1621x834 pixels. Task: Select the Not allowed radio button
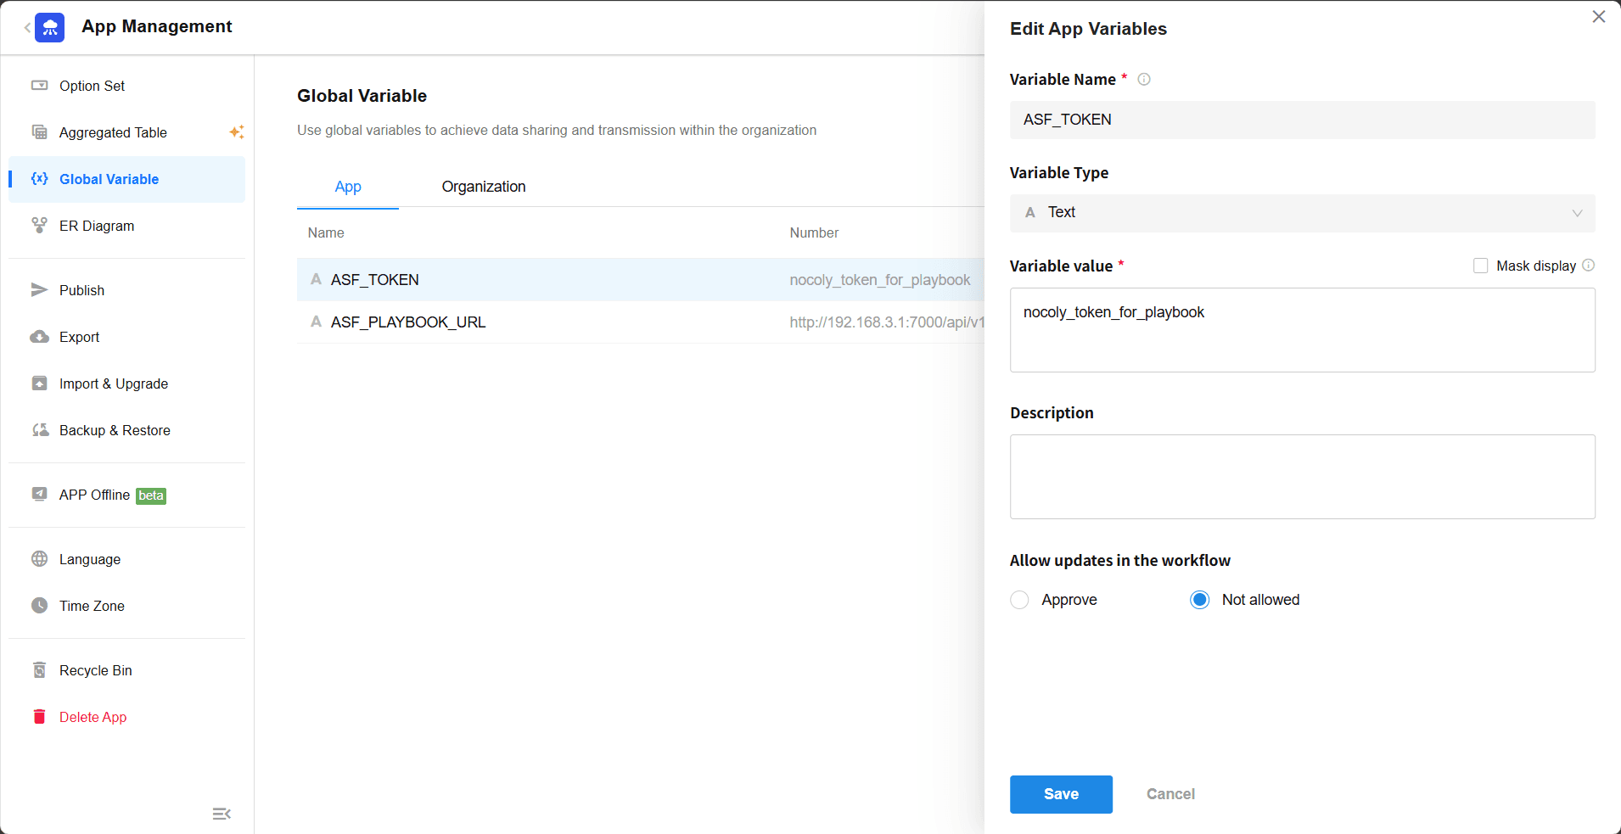point(1199,600)
